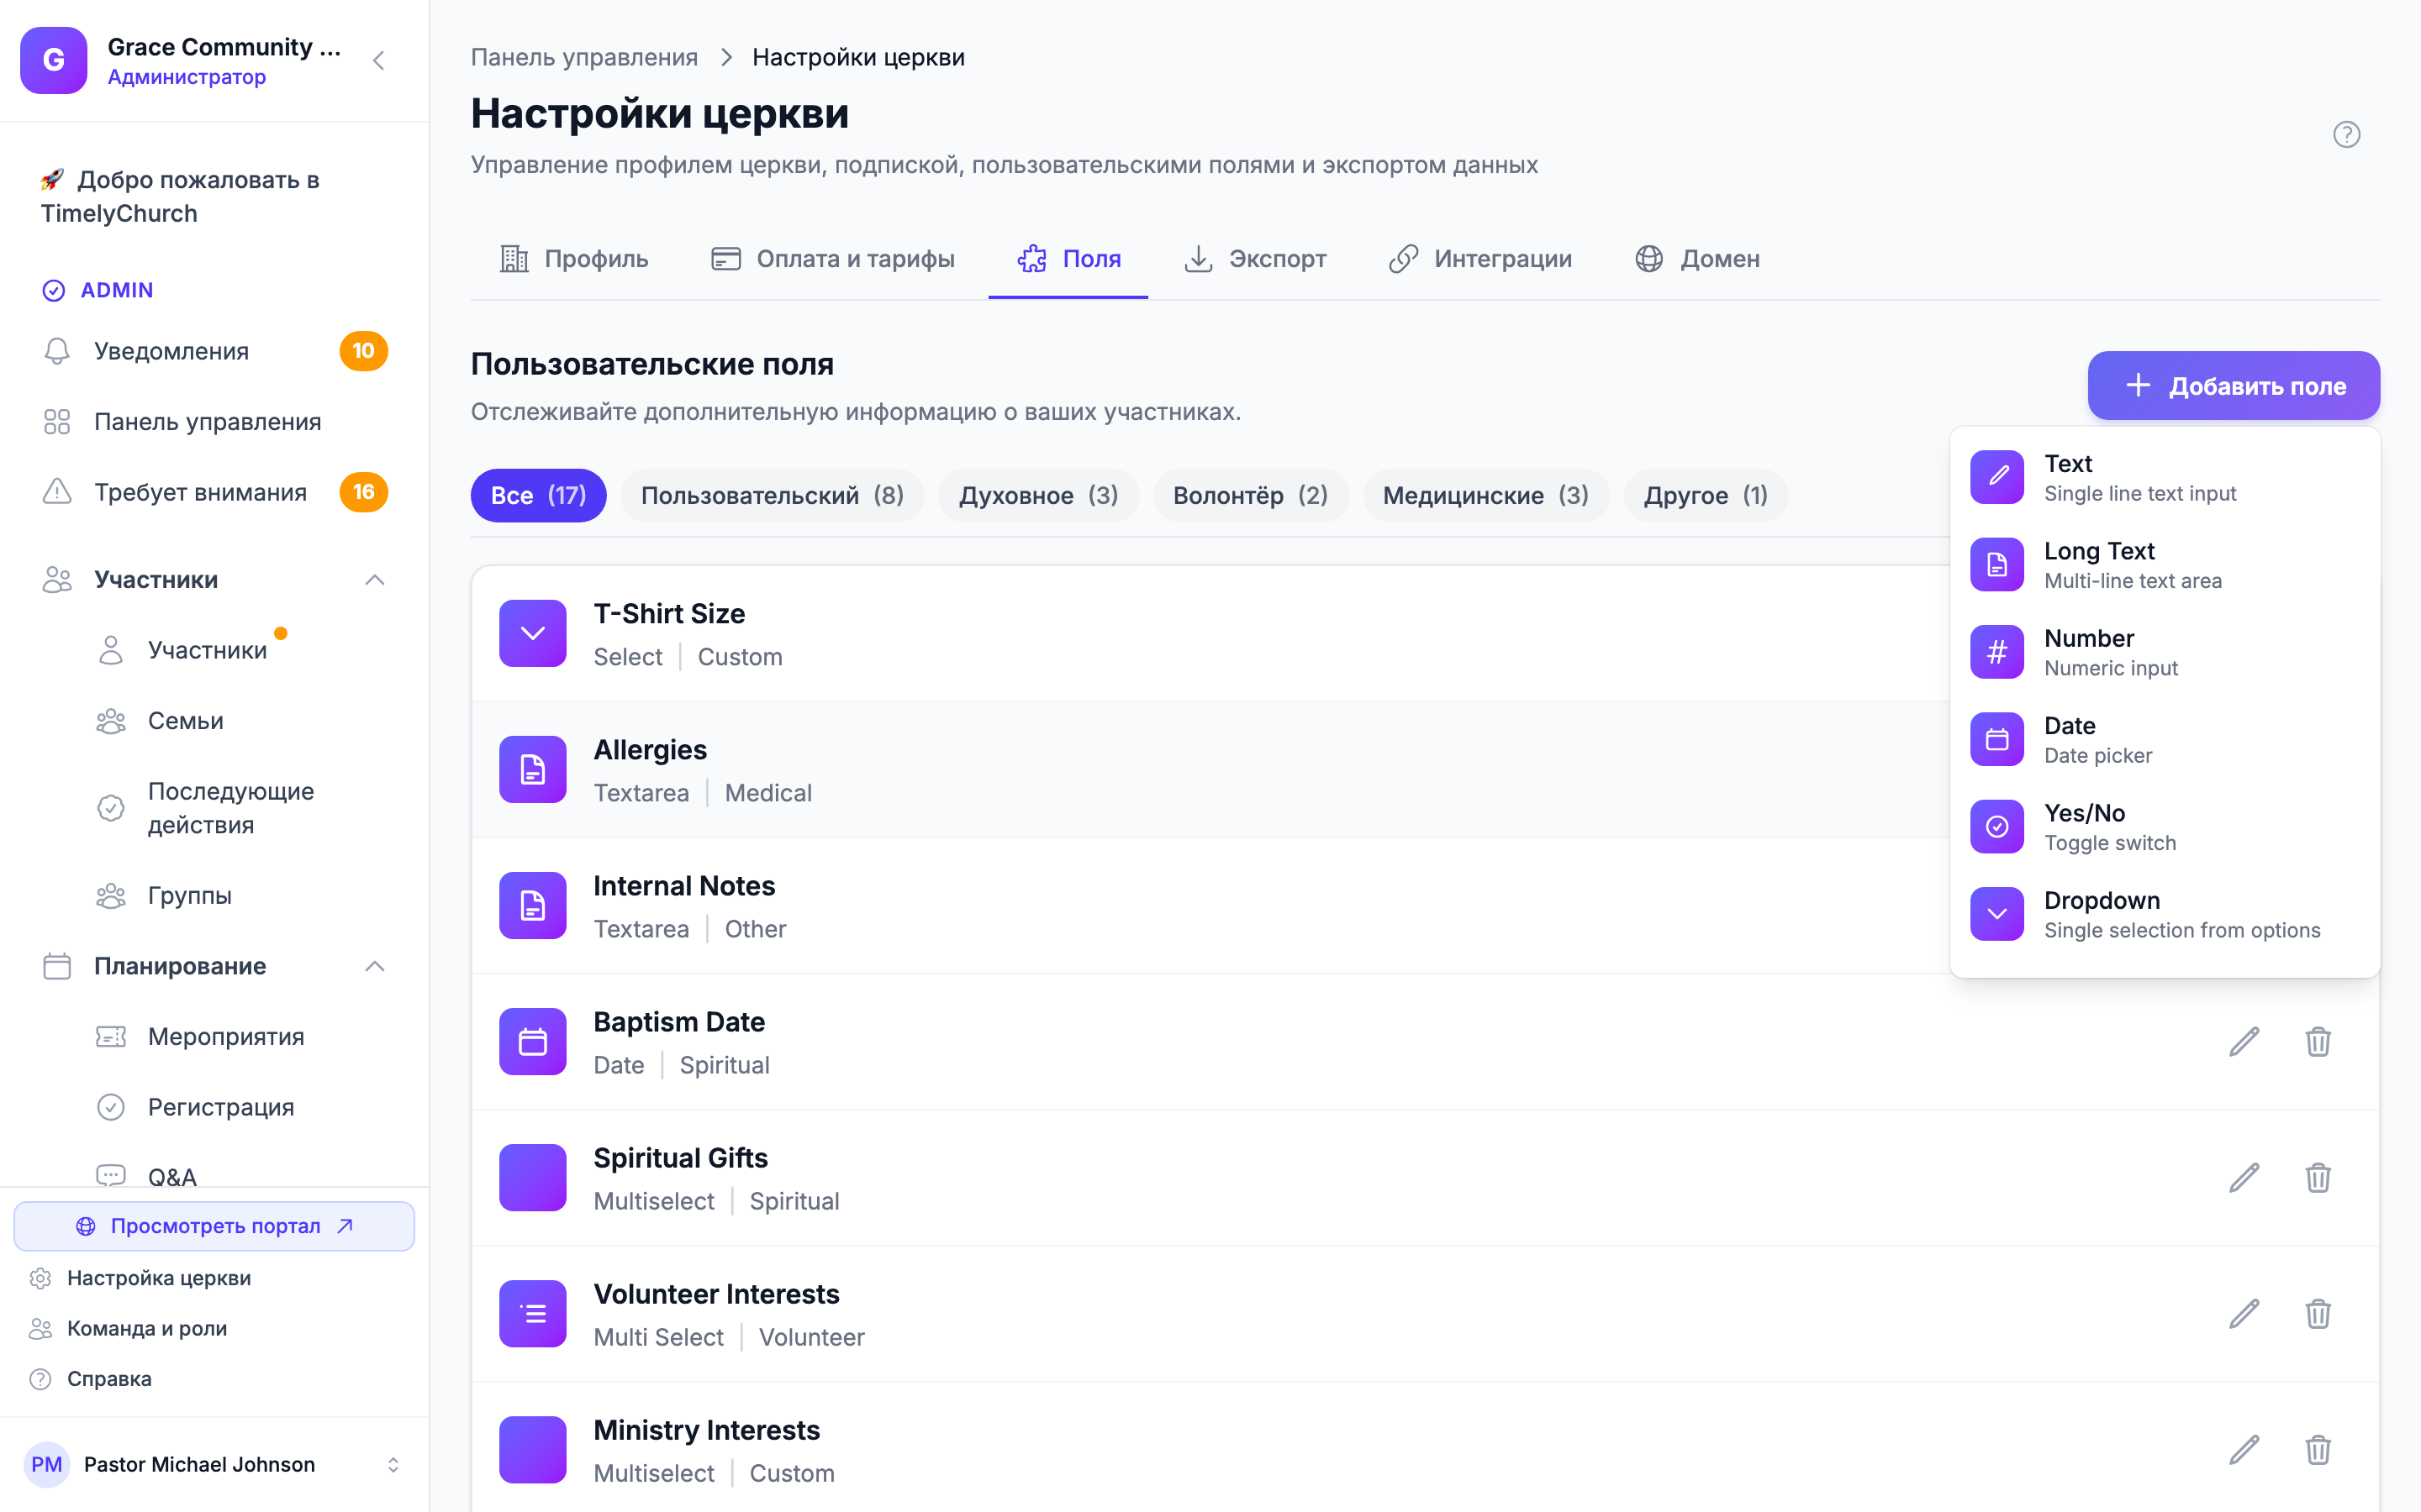Click the notifications badge showing 10

pyautogui.click(x=363, y=351)
